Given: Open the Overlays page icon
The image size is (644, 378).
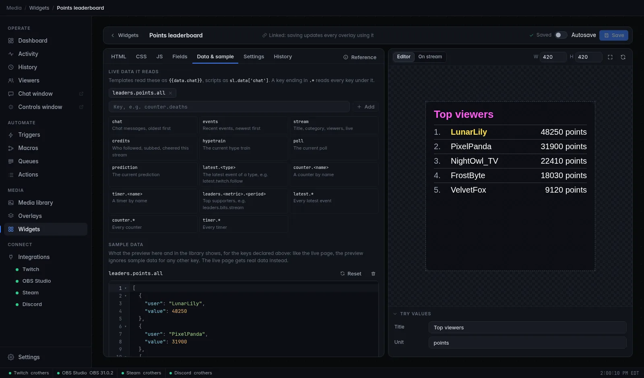Looking at the screenshot, I should (11, 216).
